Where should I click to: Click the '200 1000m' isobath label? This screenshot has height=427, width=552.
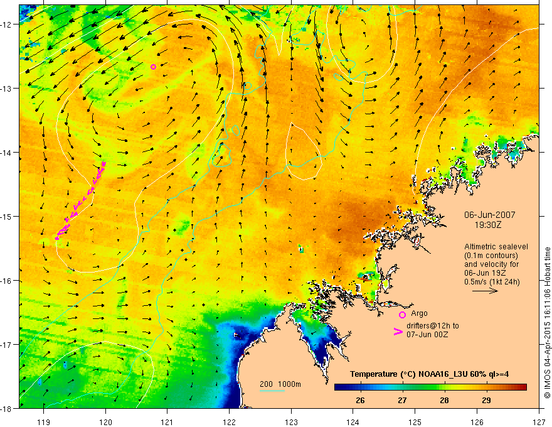point(280,384)
